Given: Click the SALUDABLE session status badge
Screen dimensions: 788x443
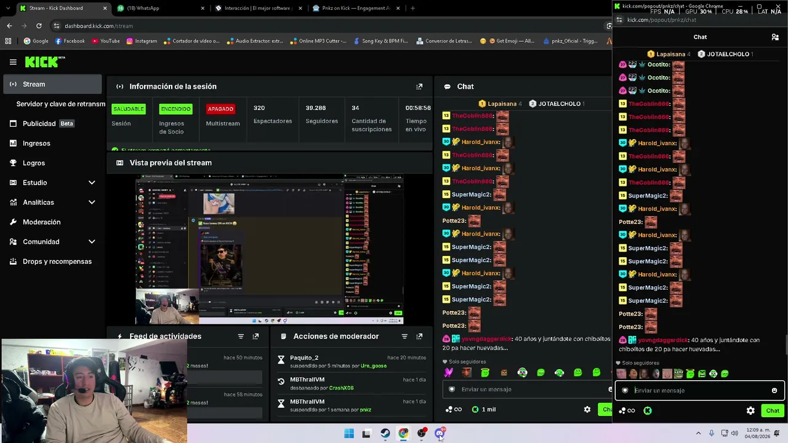Looking at the screenshot, I should click(129, 109).
